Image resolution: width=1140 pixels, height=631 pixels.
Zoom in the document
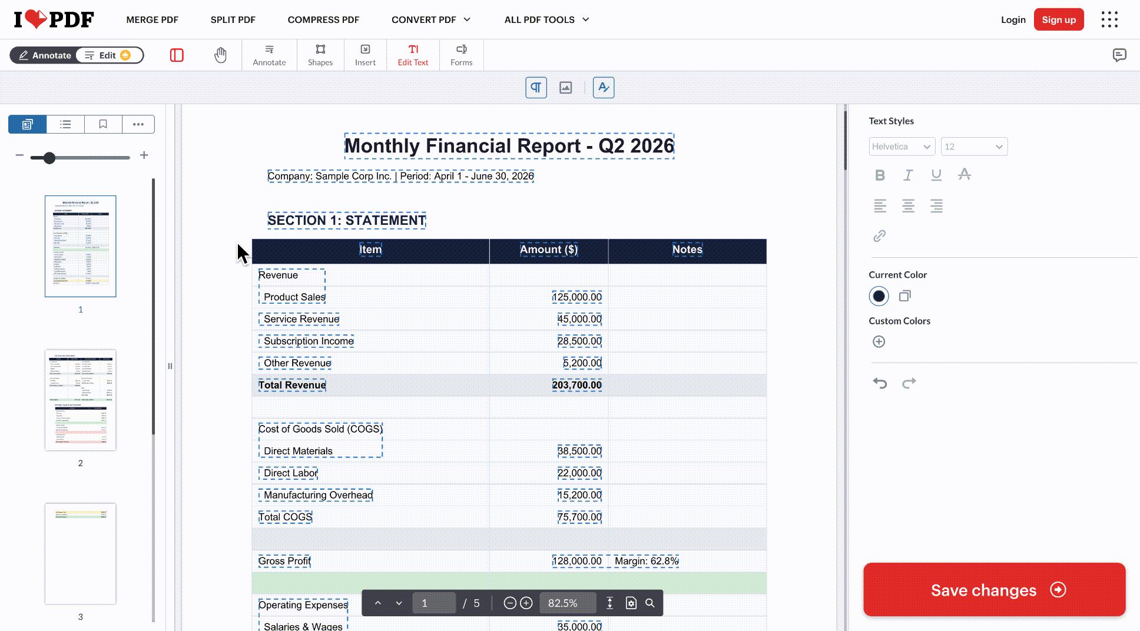point(526,603)
